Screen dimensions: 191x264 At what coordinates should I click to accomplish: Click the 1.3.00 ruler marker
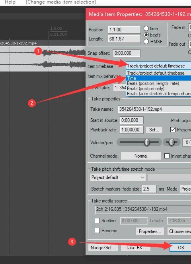tap(57, 28)
